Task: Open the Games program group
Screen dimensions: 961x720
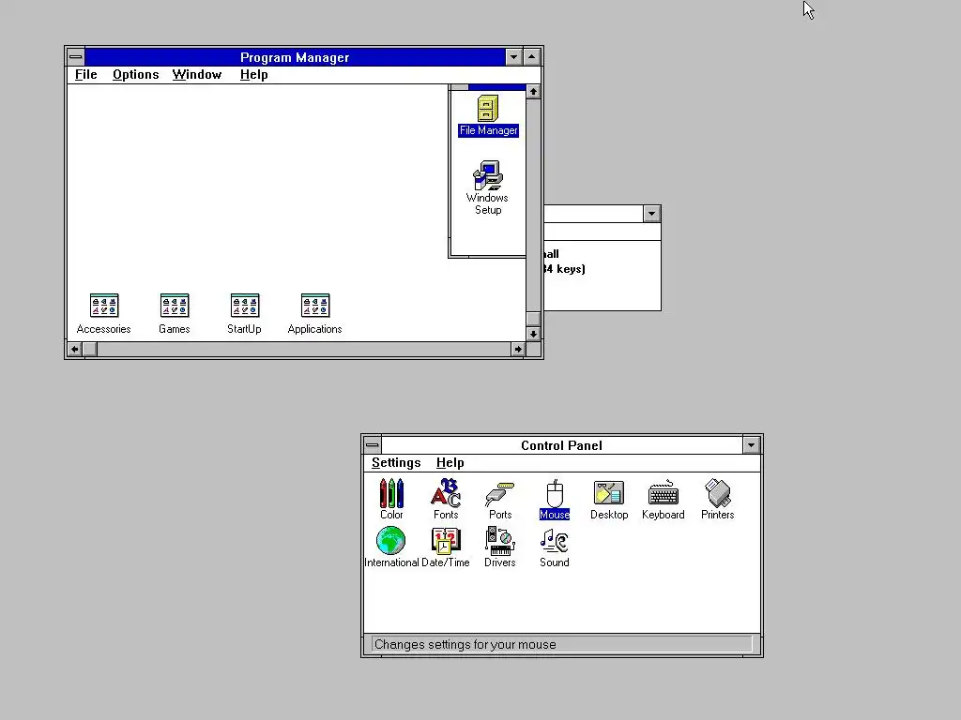Action: [174, 313]
